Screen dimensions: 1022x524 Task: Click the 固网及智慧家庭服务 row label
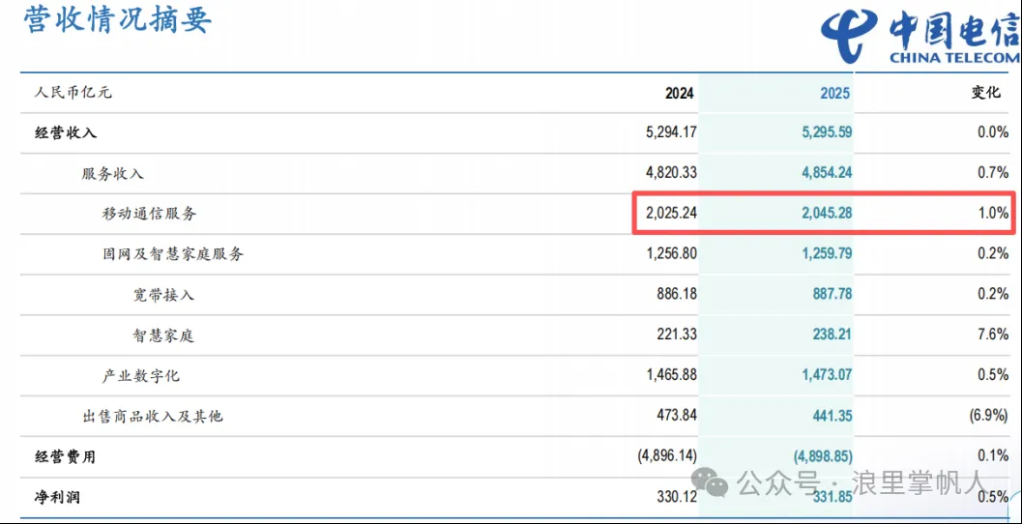(173, 254)
